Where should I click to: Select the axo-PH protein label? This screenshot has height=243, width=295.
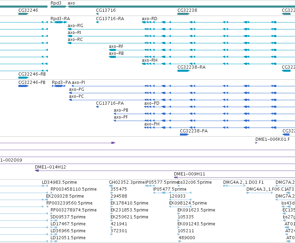[152, 124]
